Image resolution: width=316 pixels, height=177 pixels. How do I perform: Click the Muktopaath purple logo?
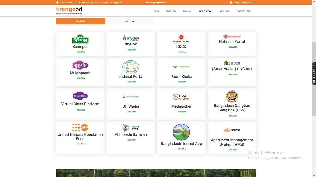pyautogui.click(x=80, y=65)
